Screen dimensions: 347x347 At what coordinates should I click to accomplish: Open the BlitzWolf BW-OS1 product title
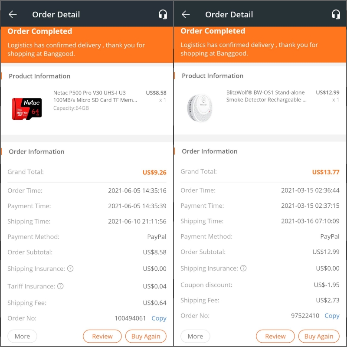266,96
